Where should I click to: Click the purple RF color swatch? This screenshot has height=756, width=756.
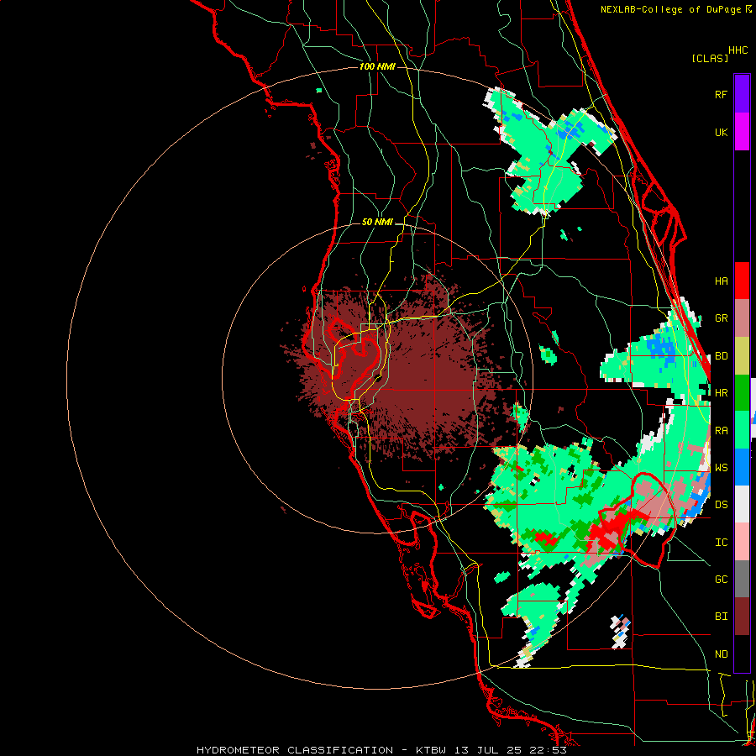click(742, 94)
